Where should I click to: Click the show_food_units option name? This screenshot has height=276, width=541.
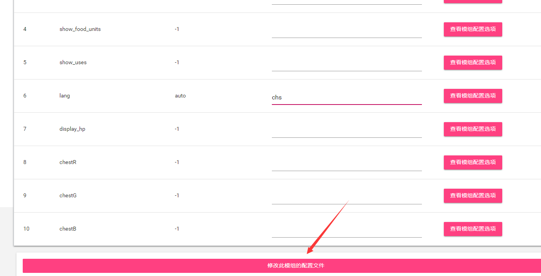pos(80,29)
